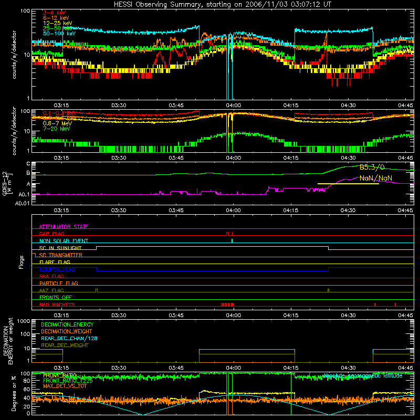Screen dimensions: 420x420
Task: Click the 'Degrees or %' axis label
Action: [x=14, y=393]
